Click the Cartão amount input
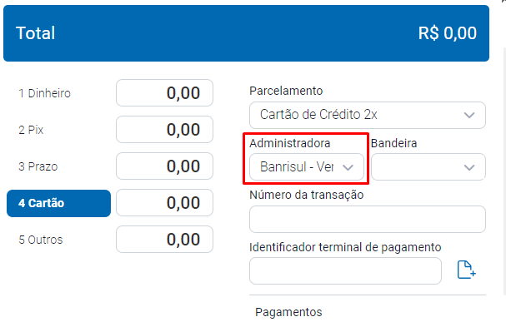506x322 pixels. [x=164, y=202]
